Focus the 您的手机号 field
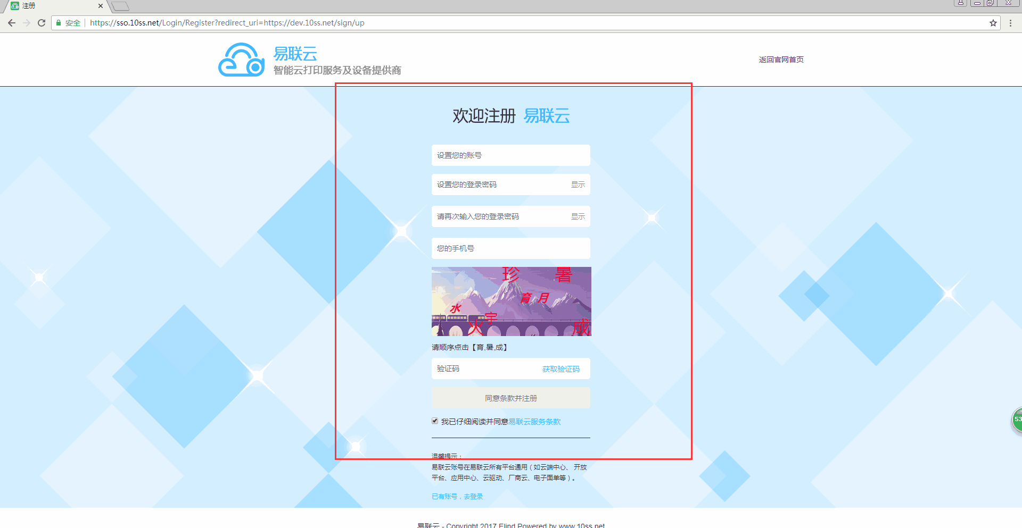Image resolution: width=1022 pixels, height=528 pixels. click(x=511, y=248)
